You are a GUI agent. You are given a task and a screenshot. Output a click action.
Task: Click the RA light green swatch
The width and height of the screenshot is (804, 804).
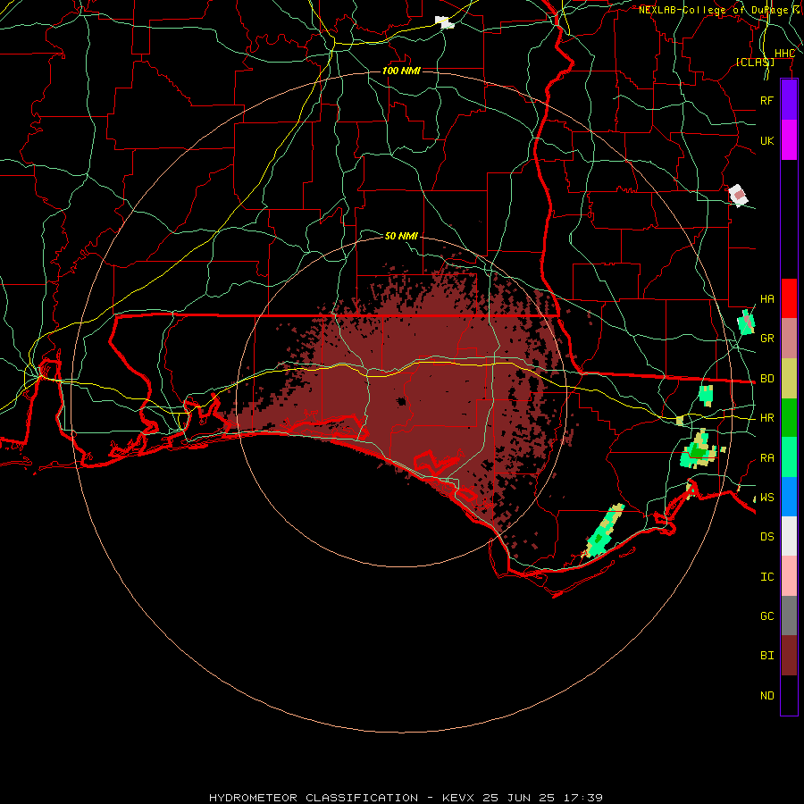(789, 457)
